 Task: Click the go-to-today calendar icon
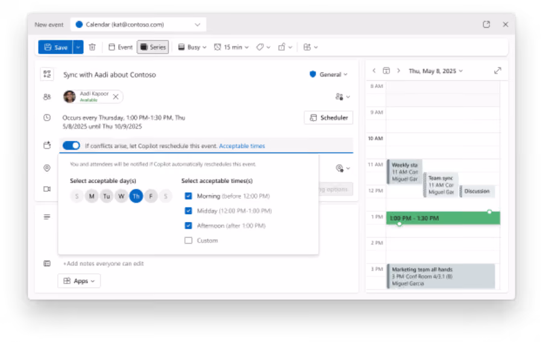(386, 71)
